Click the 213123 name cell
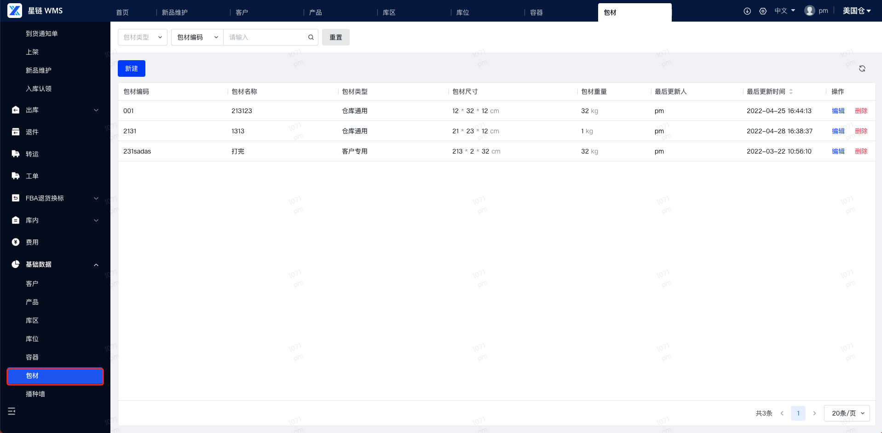This screenshot has width=882, height=433. [242, 111]
